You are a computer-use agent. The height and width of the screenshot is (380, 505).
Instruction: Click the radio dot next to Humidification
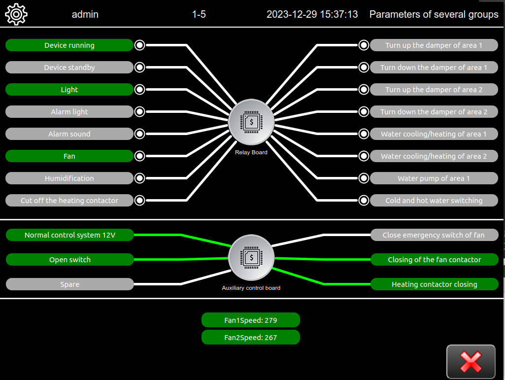coord(139,178)
